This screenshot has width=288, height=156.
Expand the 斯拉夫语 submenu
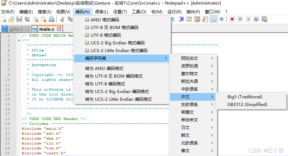pyautogui.click(x=193, y=81)
